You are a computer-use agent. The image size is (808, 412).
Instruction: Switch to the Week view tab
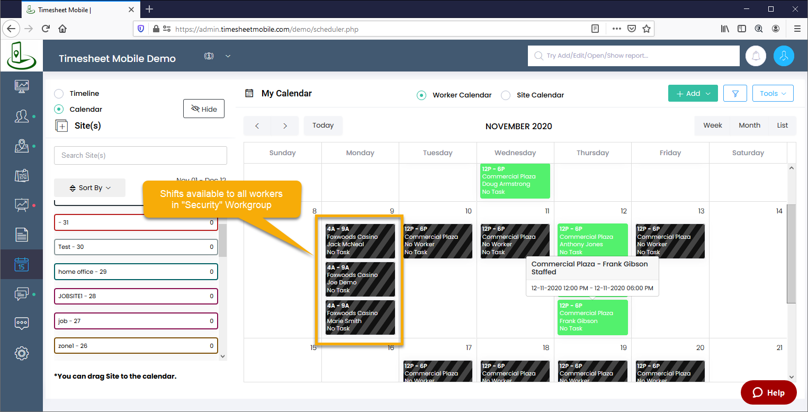click(x=713, y=126)
